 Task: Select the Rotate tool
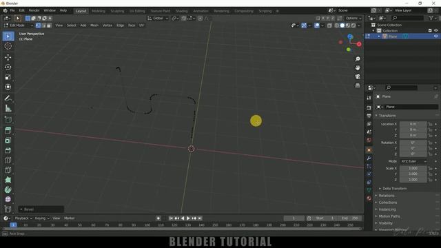coord(8,68)
